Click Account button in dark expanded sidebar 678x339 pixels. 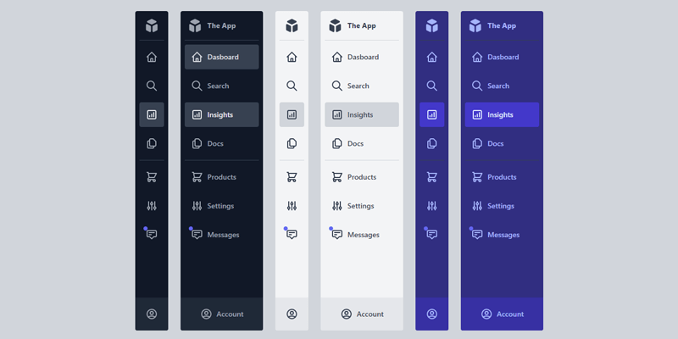(222, 314)
